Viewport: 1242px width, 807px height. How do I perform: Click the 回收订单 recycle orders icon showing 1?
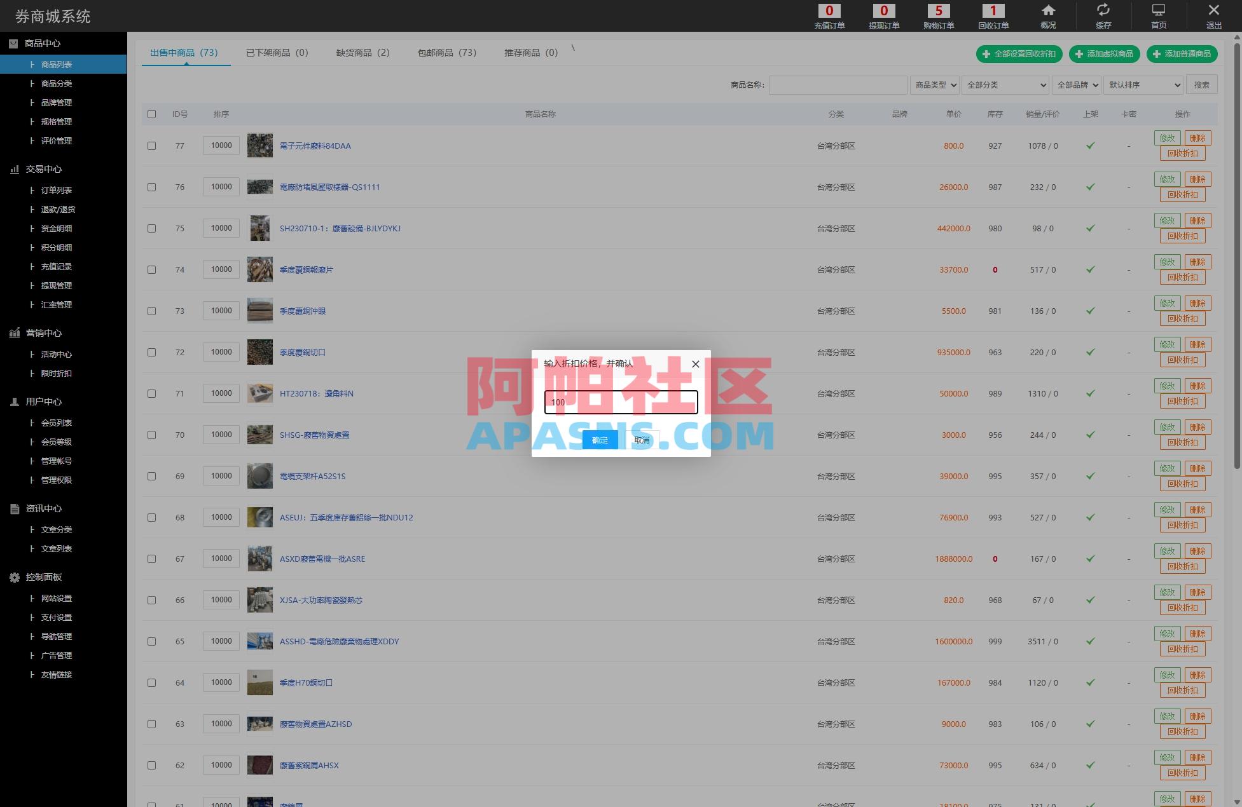(x=992, y=16)
